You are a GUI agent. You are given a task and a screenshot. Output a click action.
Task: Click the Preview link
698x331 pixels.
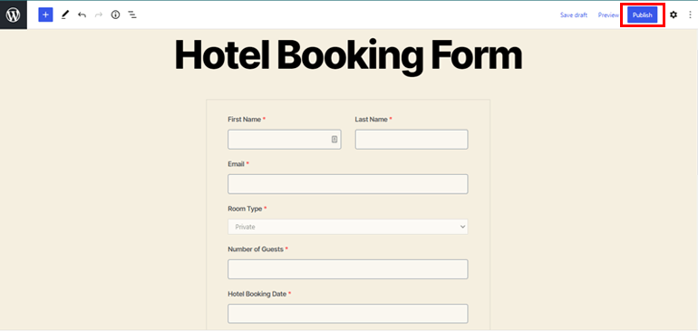pyautogui.click(x=608, y=15)
